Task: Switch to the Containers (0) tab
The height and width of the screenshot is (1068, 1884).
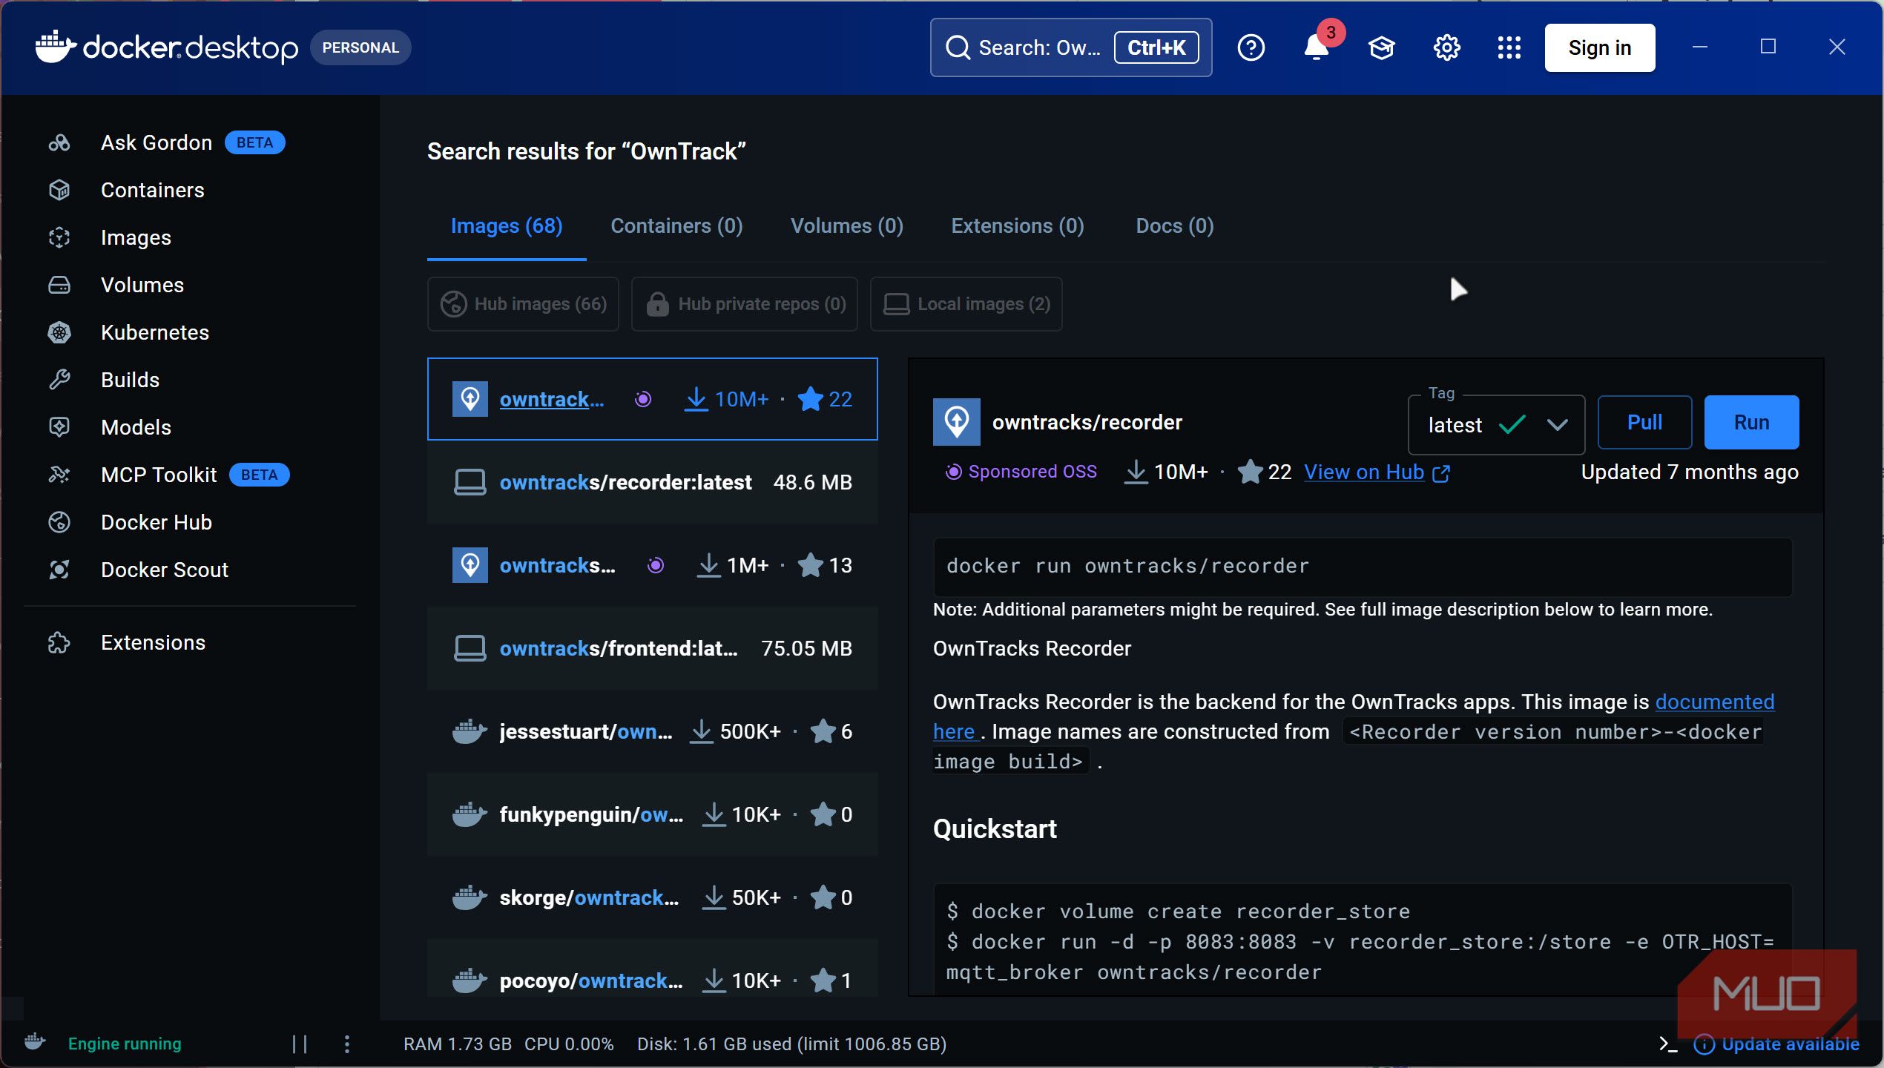Action: point(676,226)
